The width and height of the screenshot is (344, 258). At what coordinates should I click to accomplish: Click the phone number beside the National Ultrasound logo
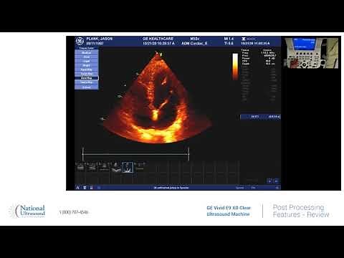point(74,212)
